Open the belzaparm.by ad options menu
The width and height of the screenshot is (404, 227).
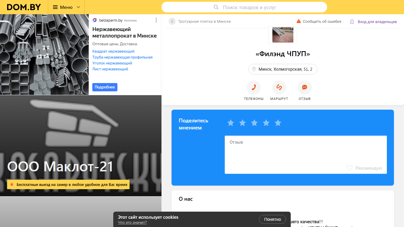156,20
